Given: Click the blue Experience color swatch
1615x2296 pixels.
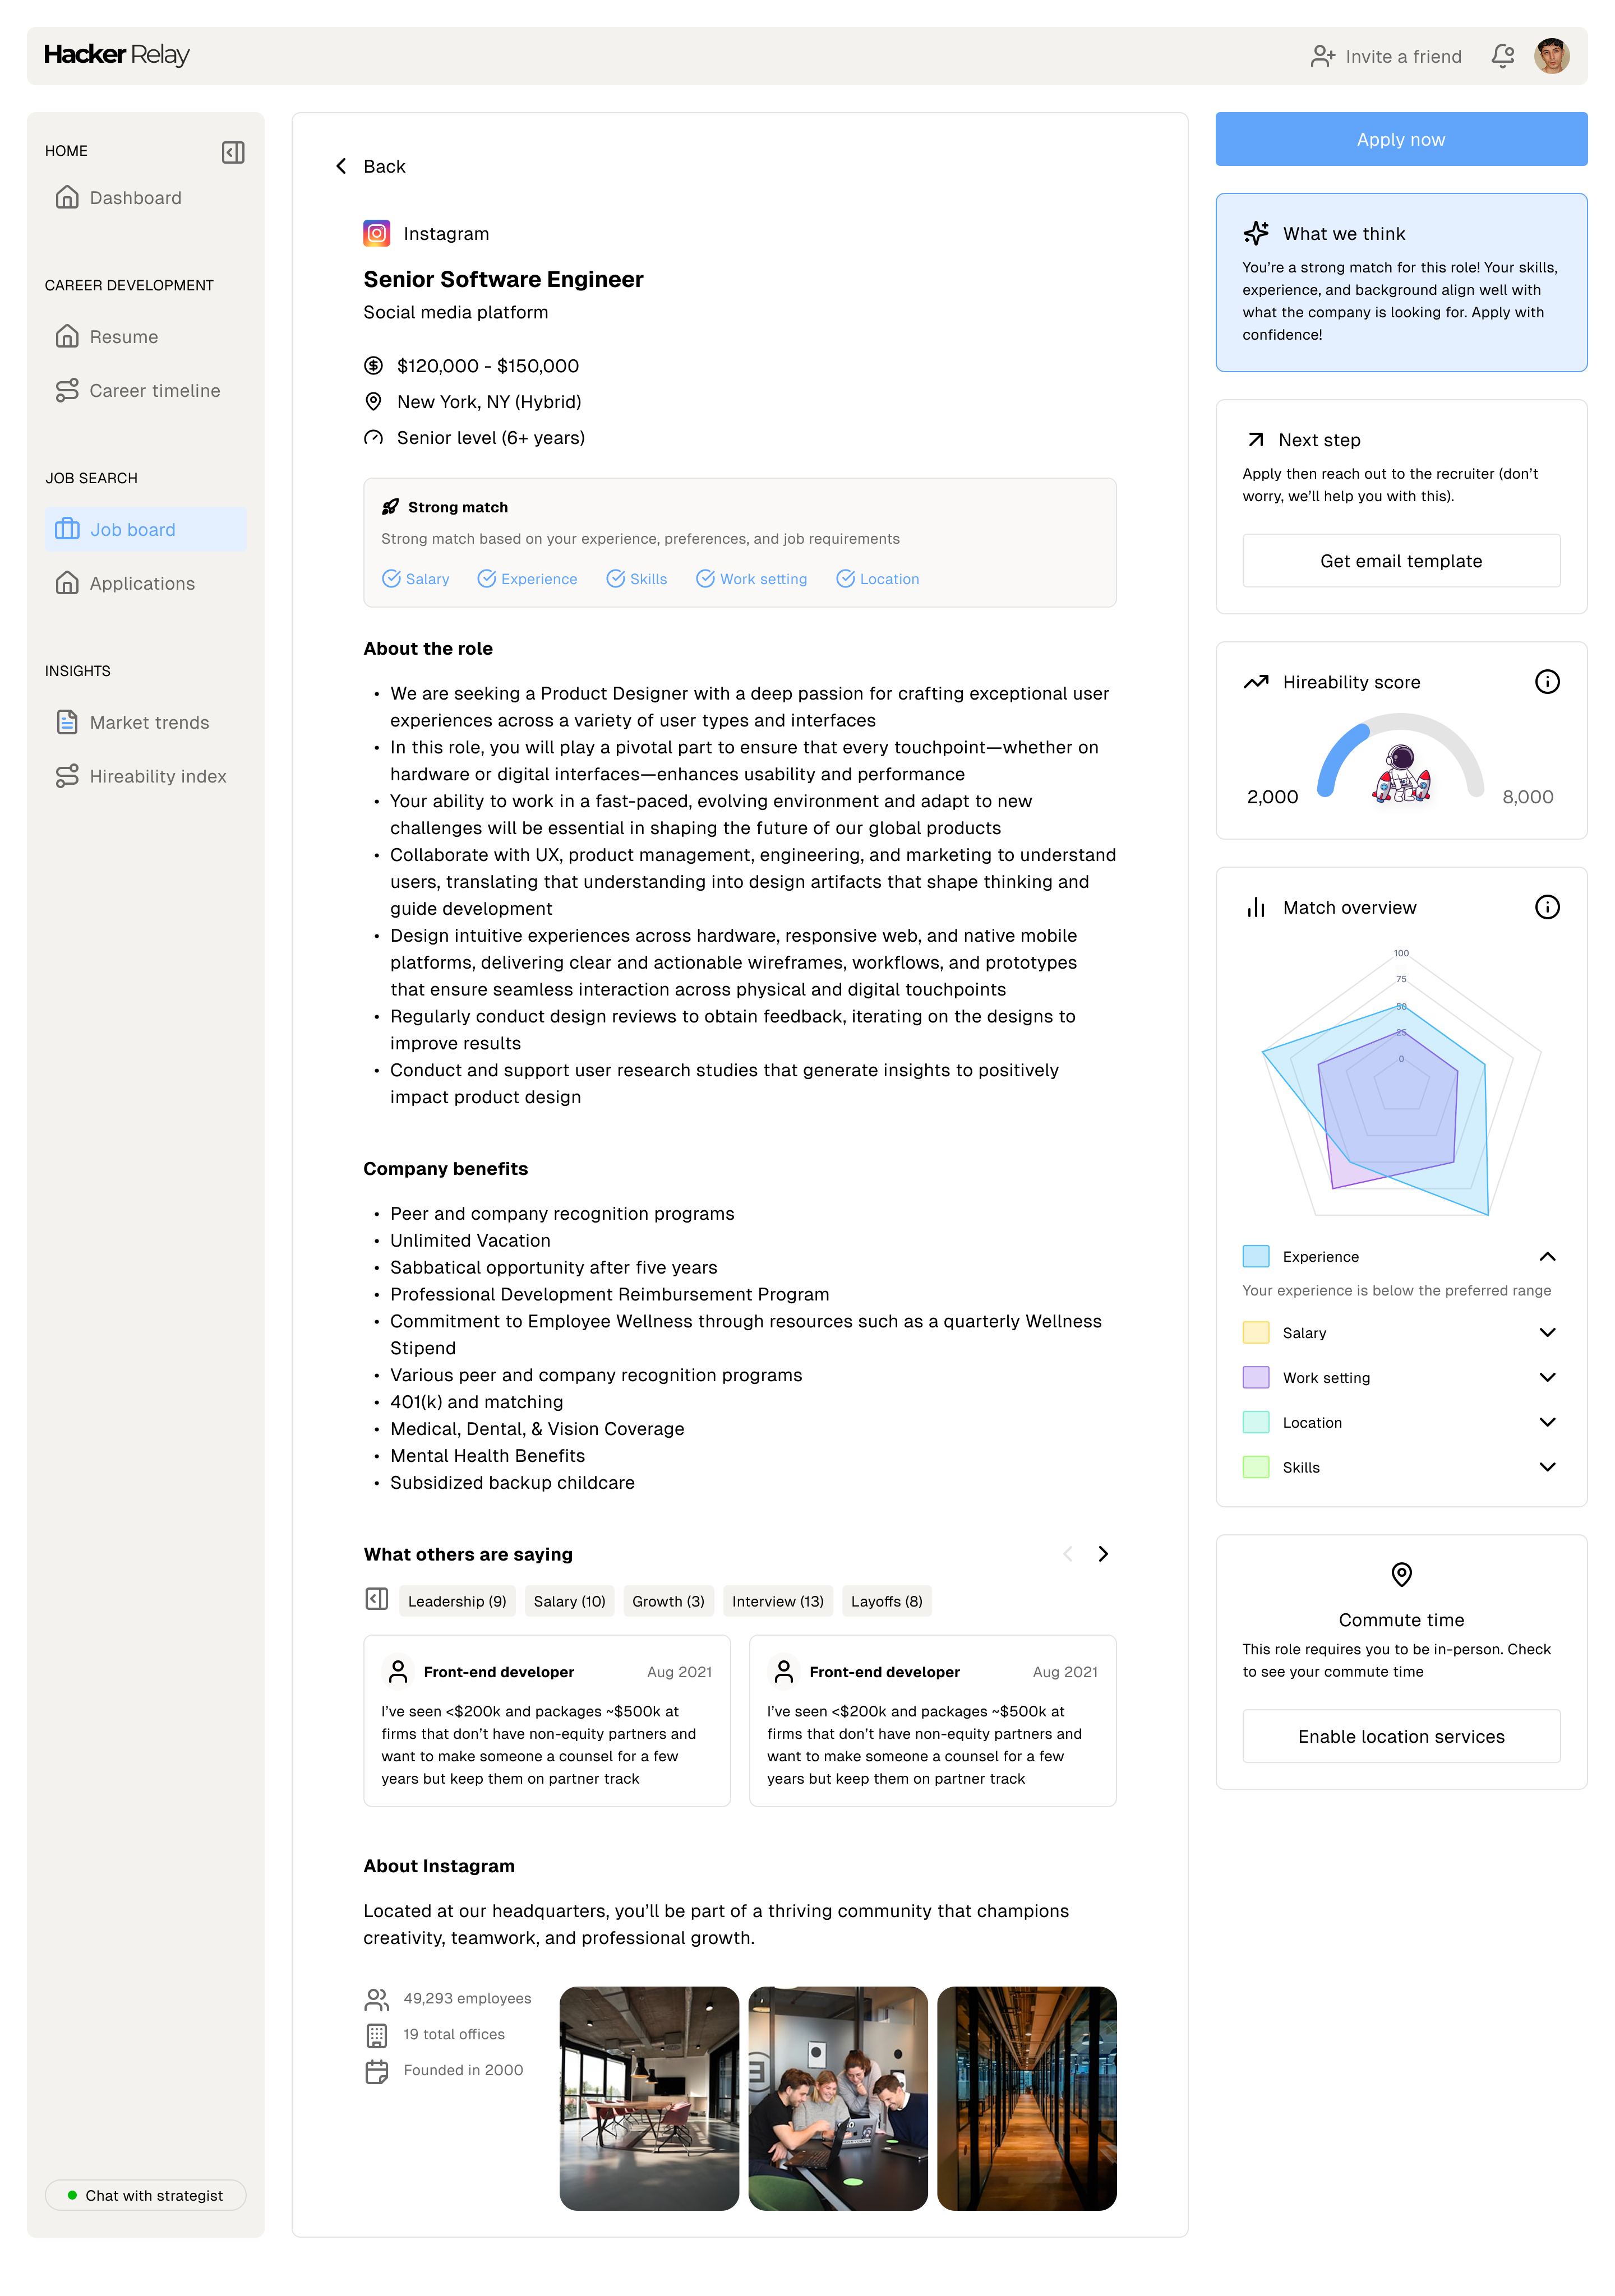Looking at the screenshot, I should [x=1256, y=1256].
